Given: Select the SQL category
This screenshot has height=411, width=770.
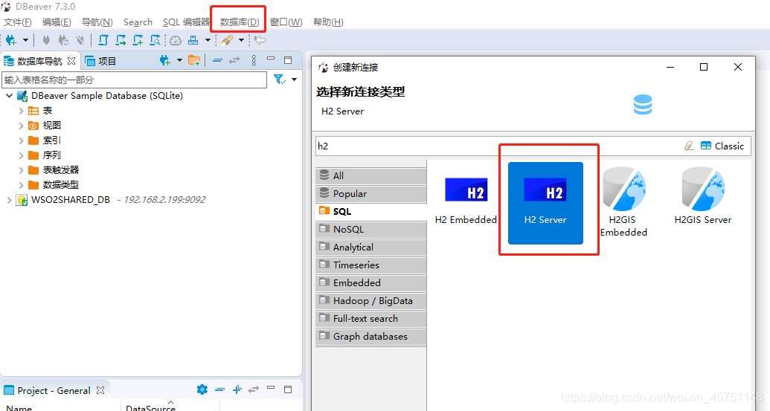Looking at the screenshot, I should [x=370, y=211].
